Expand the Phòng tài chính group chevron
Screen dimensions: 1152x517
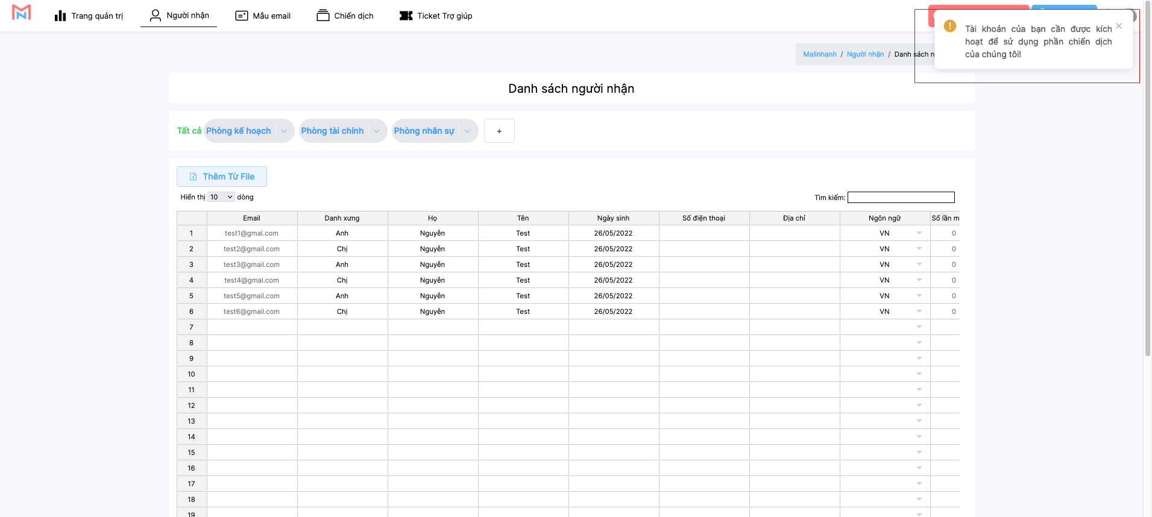pos(377,131)
